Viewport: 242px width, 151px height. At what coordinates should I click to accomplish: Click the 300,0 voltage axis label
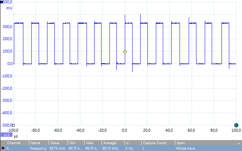click(x=7, y=27)
